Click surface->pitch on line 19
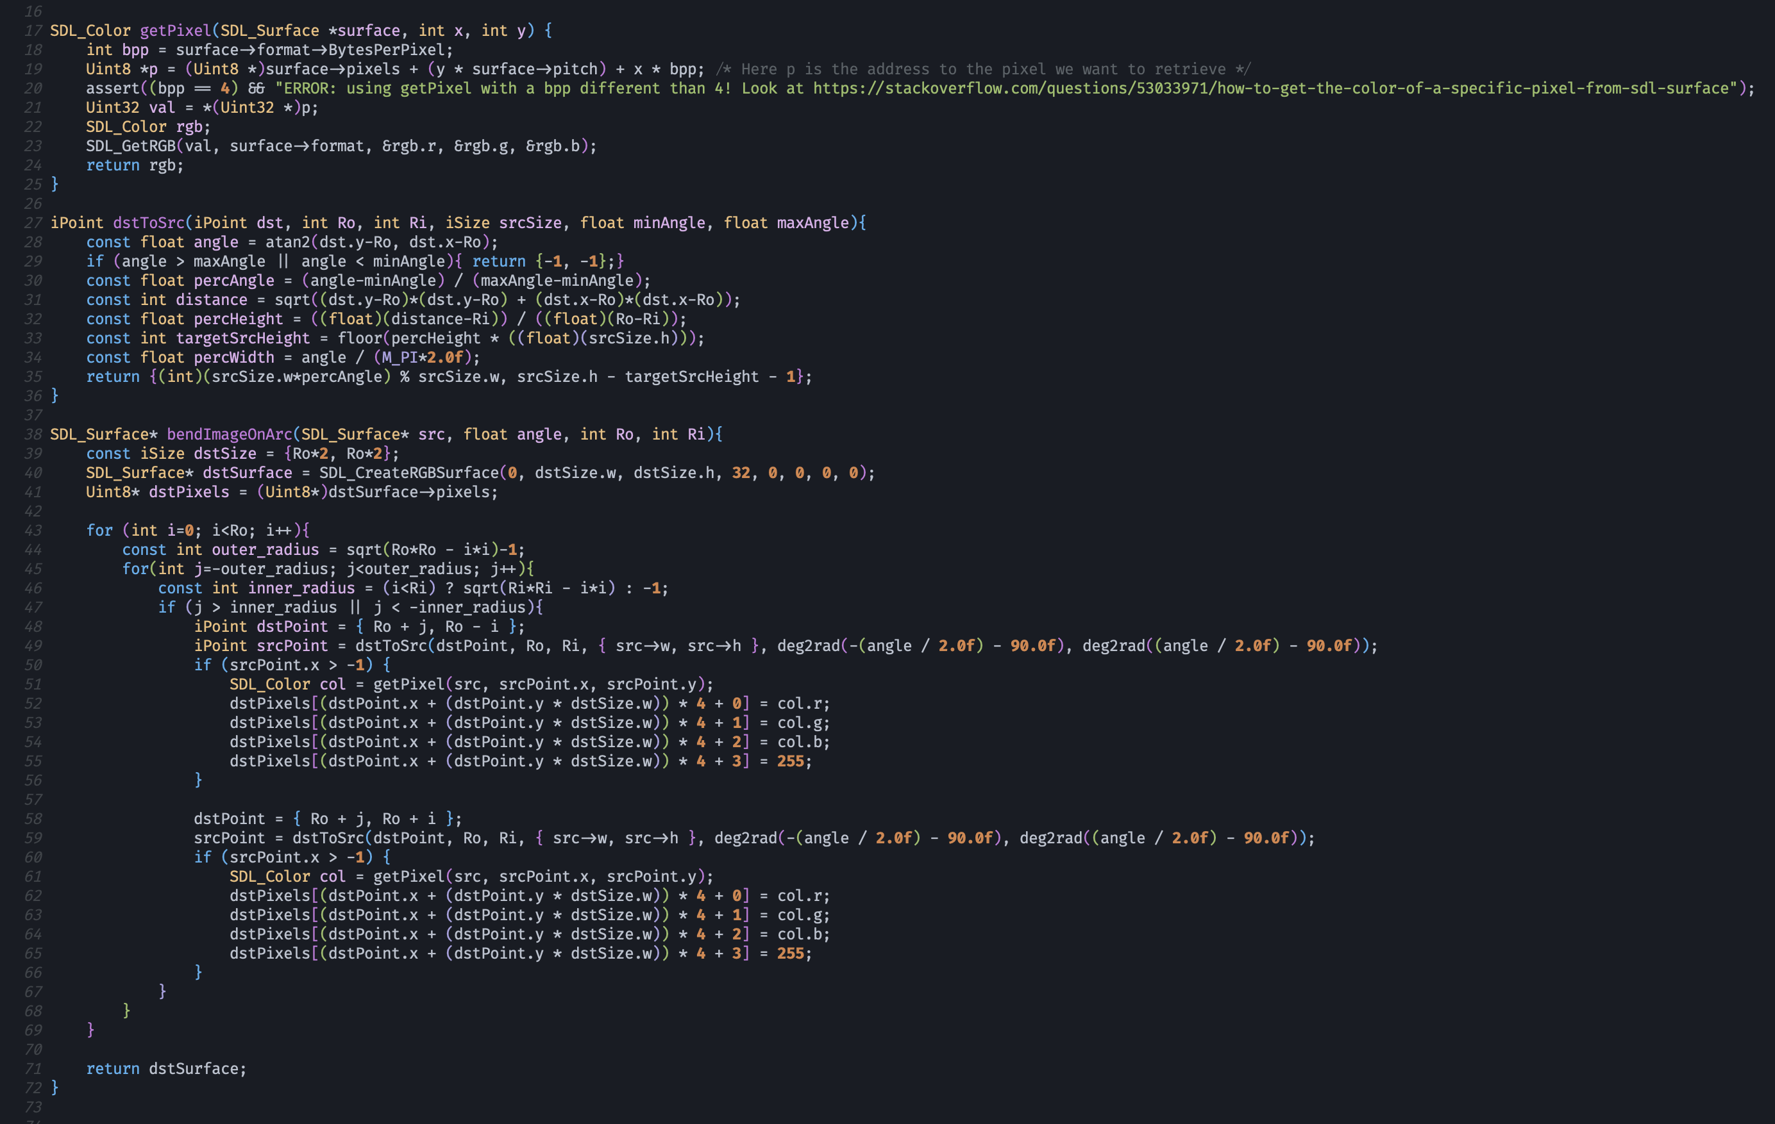The width and height of the screenshot is (1775, 1124). pyautogui.click(x=534, y=69)
